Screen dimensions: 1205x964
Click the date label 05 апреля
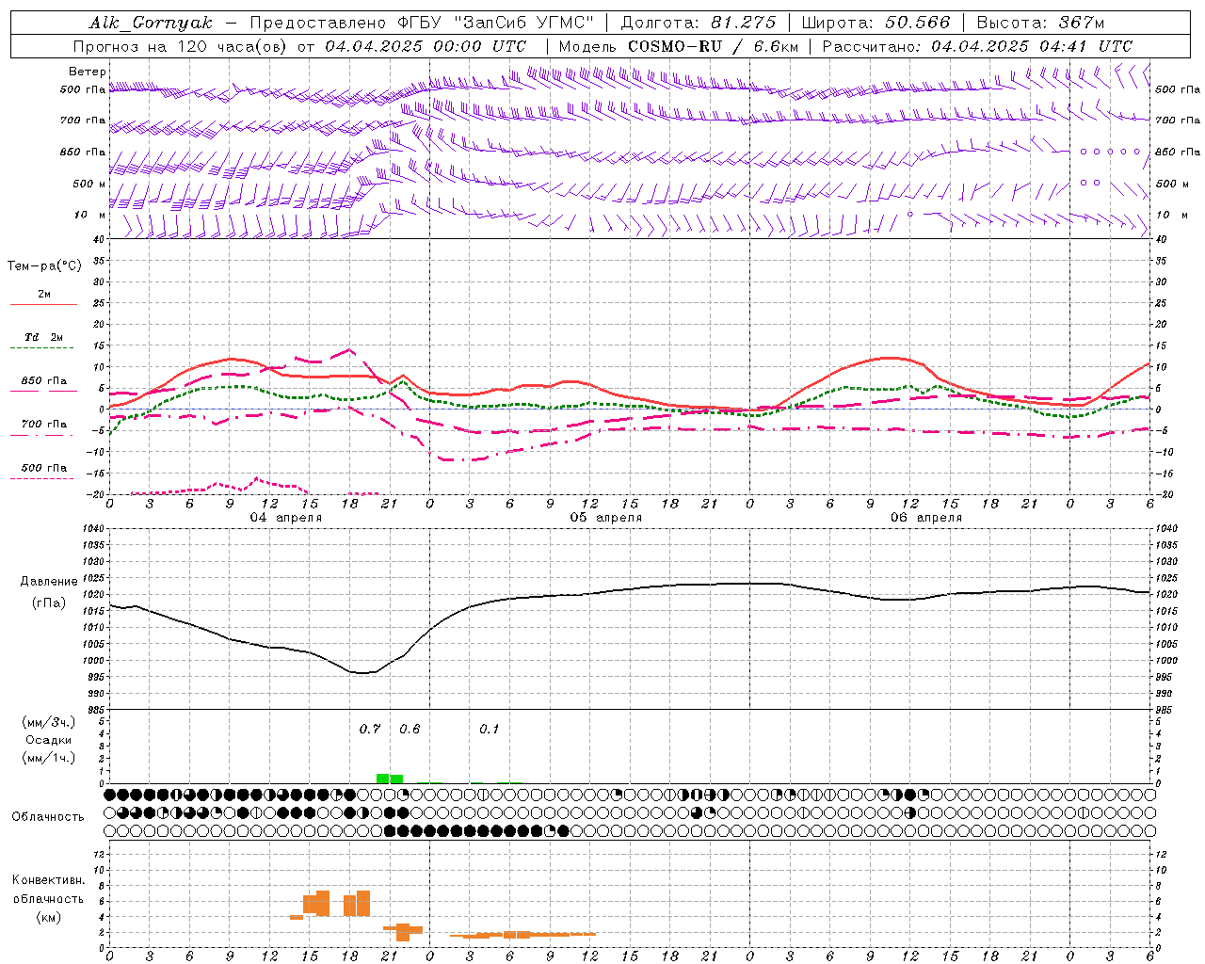(605, 518)
